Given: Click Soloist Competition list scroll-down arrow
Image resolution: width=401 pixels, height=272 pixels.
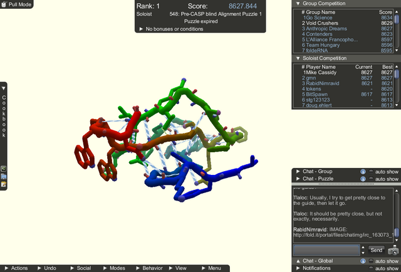Looking at the screenshot, I should [397, 105].
